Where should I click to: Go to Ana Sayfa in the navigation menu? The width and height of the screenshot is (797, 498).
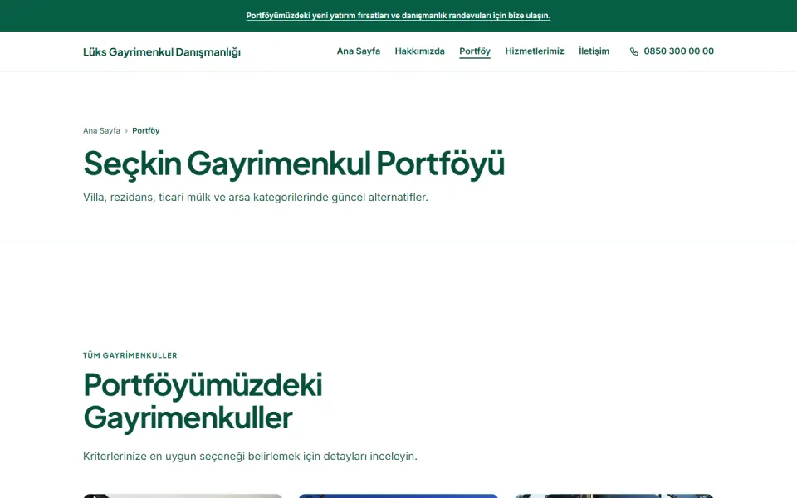[359, 51]
